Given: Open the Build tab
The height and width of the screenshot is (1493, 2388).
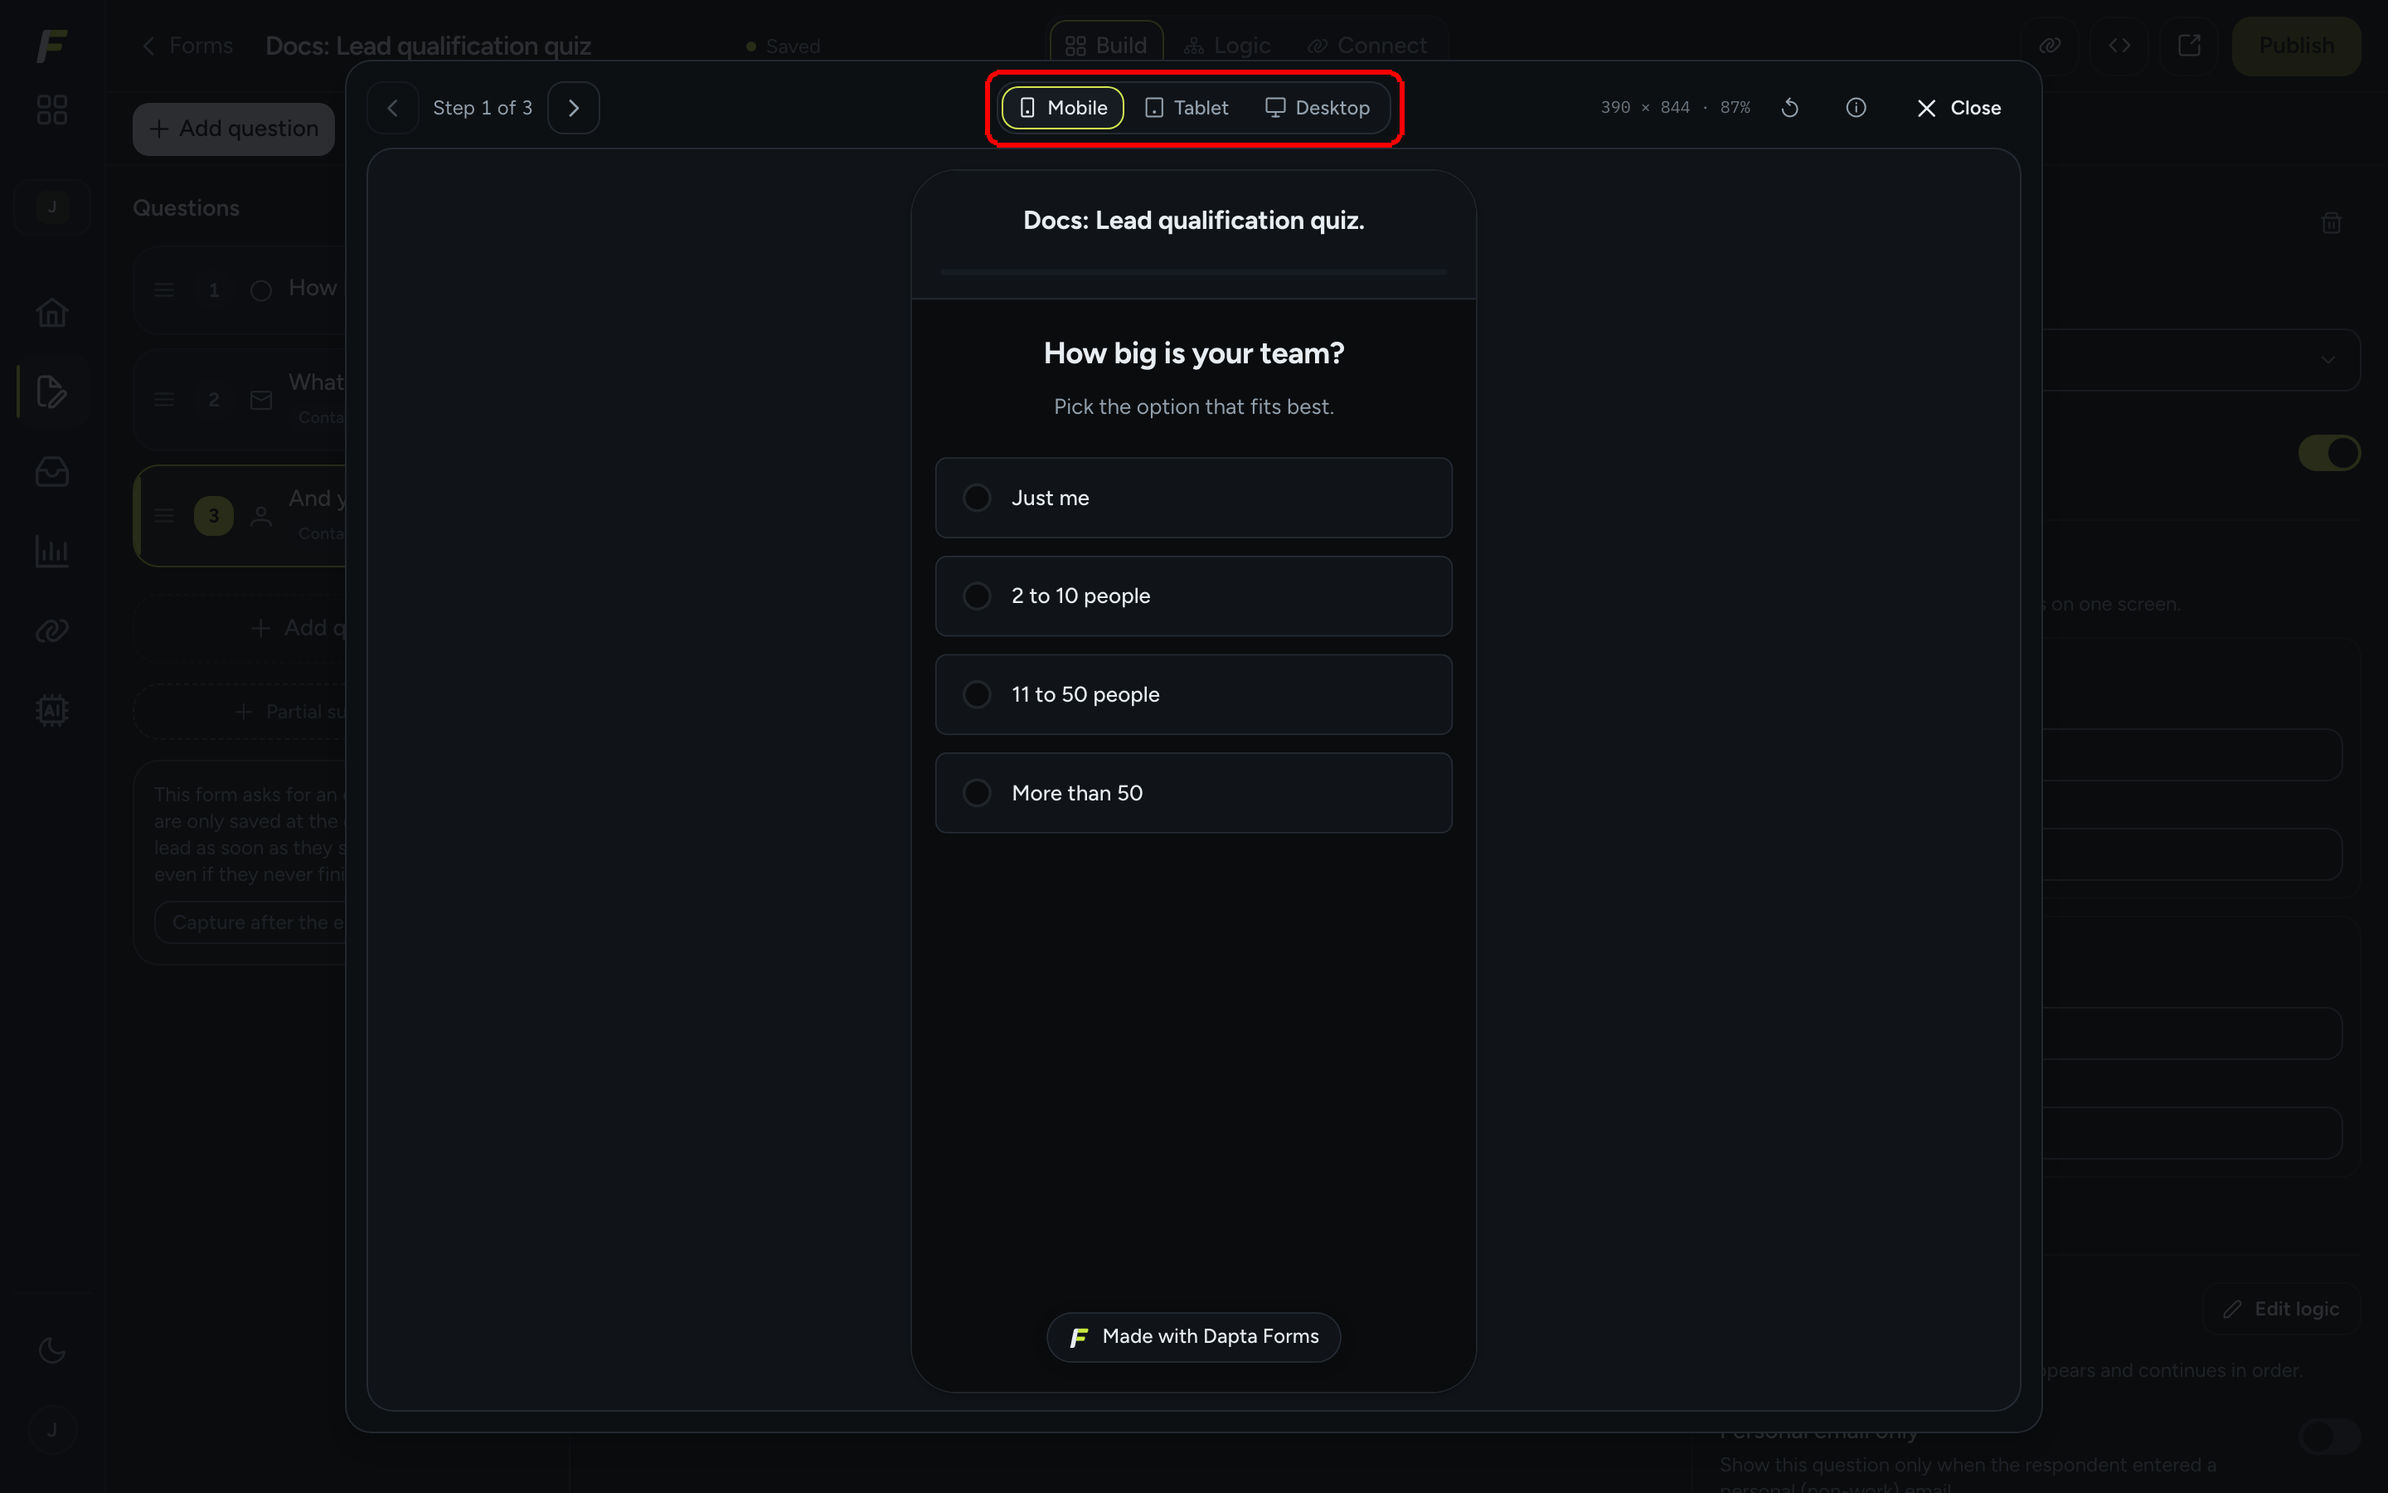Looking at the screenshot, I should 1106,46.
